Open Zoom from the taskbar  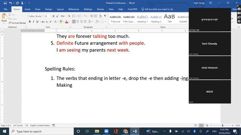point(106,131)
